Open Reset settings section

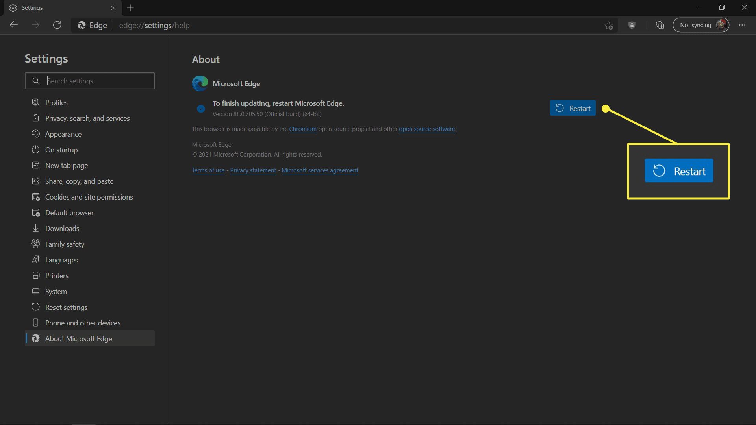tap(90, 307)
